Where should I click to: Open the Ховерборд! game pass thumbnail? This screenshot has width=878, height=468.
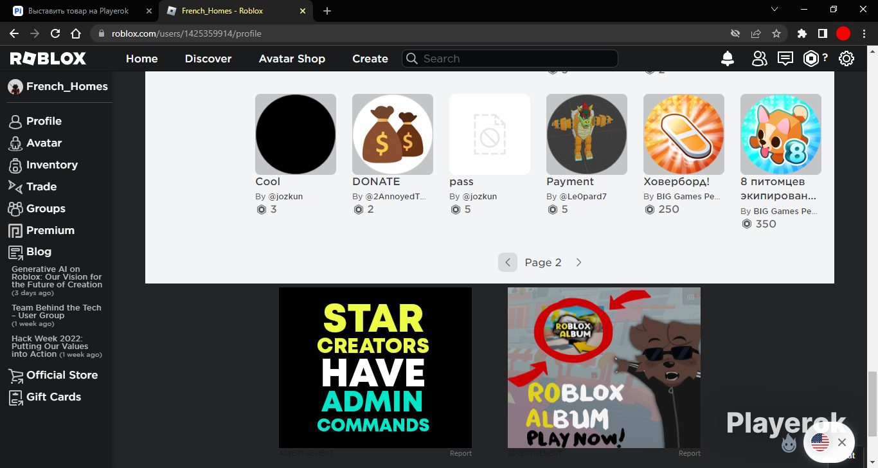click(684, 134)
